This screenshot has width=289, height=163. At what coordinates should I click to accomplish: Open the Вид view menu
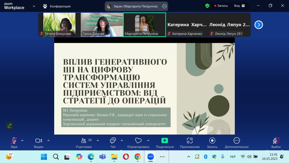(240, 6)
